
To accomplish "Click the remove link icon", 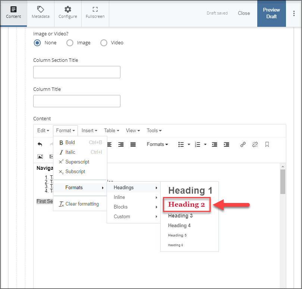I will click(x=255, y=144).
